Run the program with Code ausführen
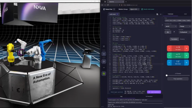This screenshot has width=192, height=108. pos(154,92)
